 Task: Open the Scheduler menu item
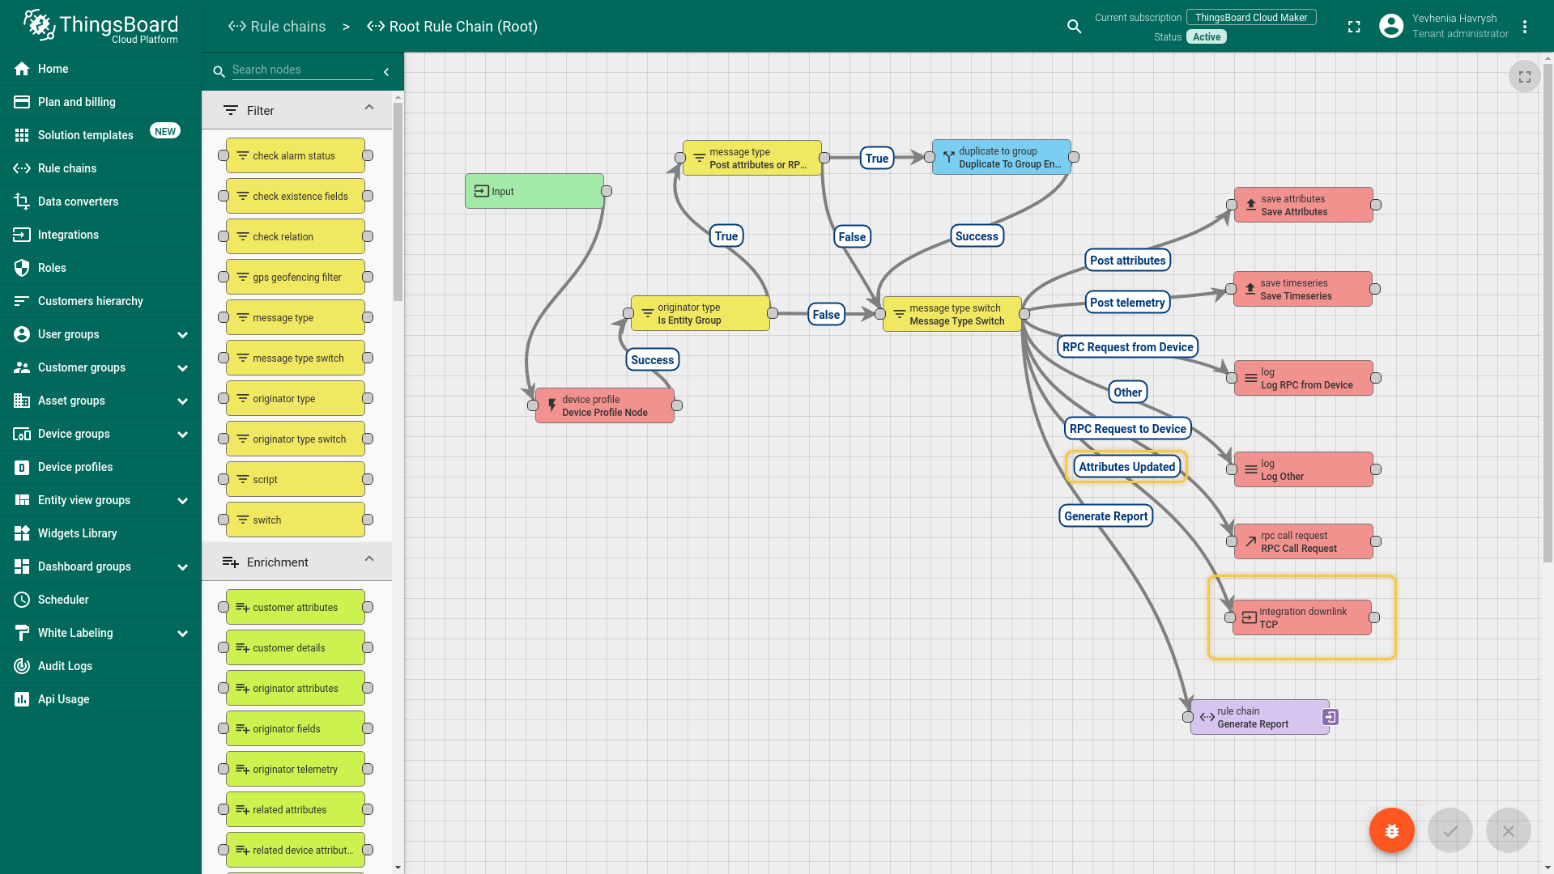pyautogui.click(x=63, y=600)
